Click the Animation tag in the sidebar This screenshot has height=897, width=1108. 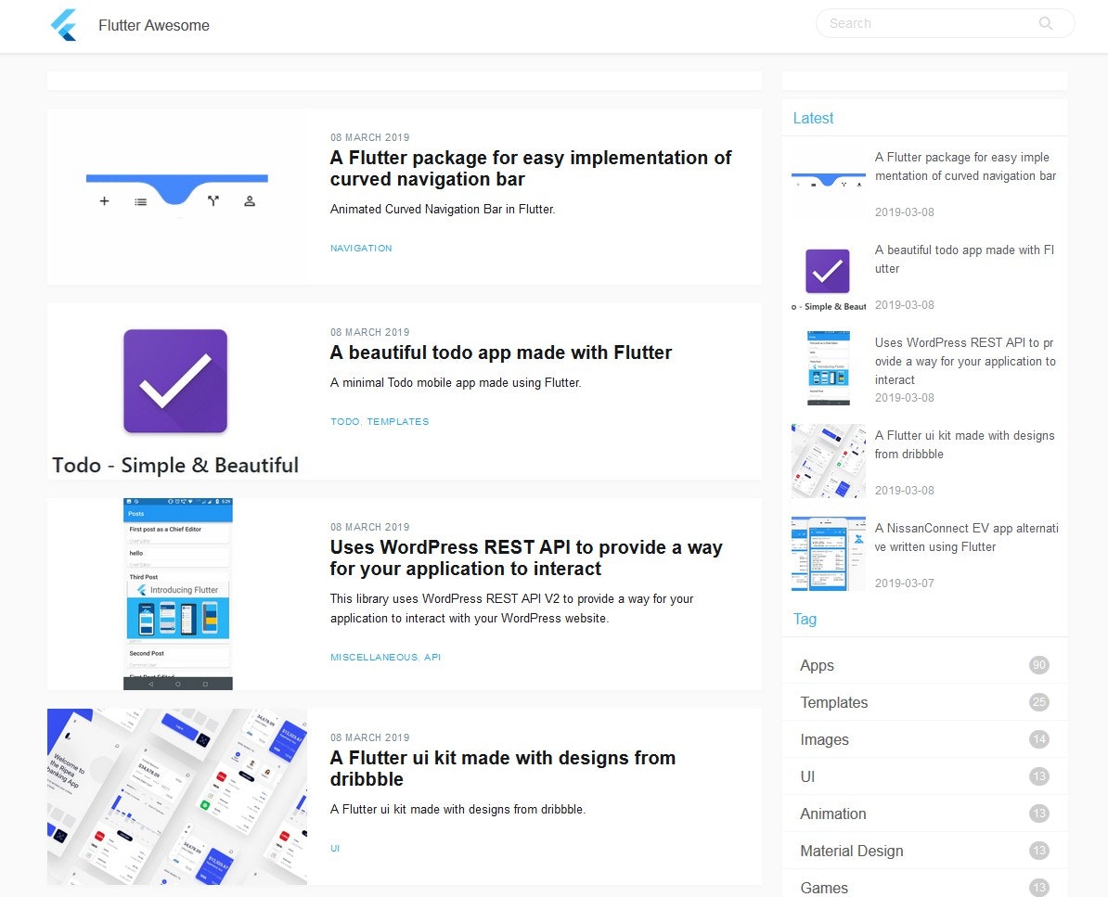tap(832, 814)
